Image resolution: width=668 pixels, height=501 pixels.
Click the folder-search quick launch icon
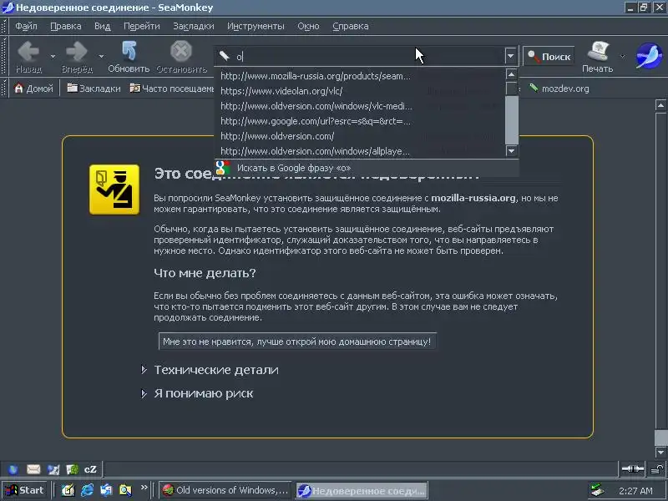125,490
